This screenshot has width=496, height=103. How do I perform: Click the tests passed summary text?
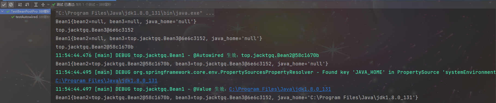pos(84,5)
